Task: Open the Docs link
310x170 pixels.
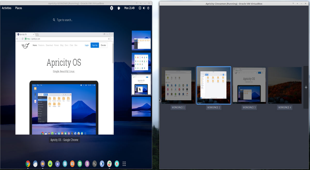Action: [x=67, y=45]
